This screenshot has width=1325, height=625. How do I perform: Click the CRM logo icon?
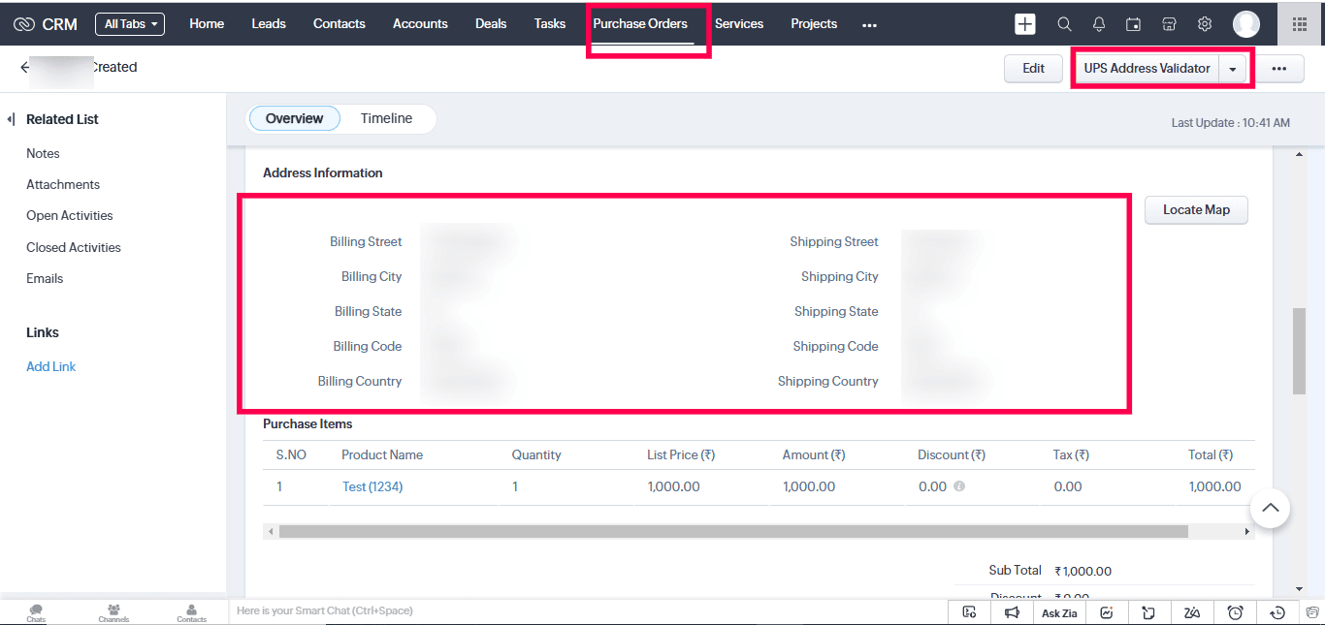pyautogui.click(x=24, y=24)
